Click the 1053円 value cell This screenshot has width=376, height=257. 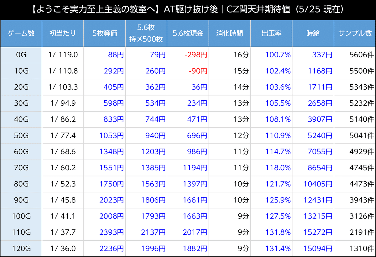(104, 136)
